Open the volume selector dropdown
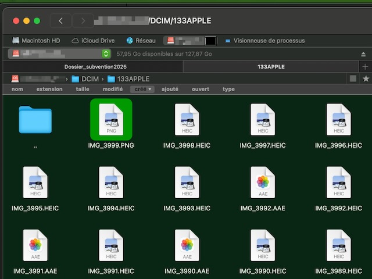The height and width of the screenshot is (279, 372). [x=106, y=53]
